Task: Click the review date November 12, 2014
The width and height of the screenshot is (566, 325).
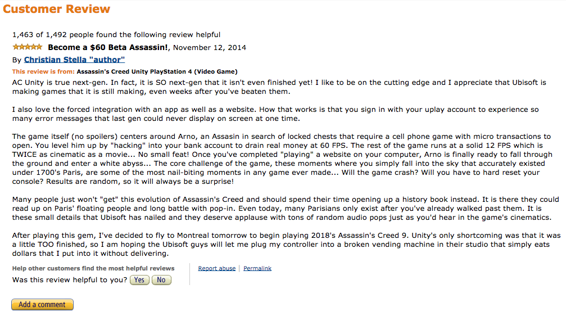Action: [x=209, y=48]
